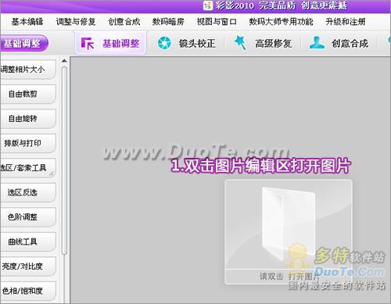Open the 基本编辑 menu
The height and width of the screenshot is (304, 391).
coord(27,21)
